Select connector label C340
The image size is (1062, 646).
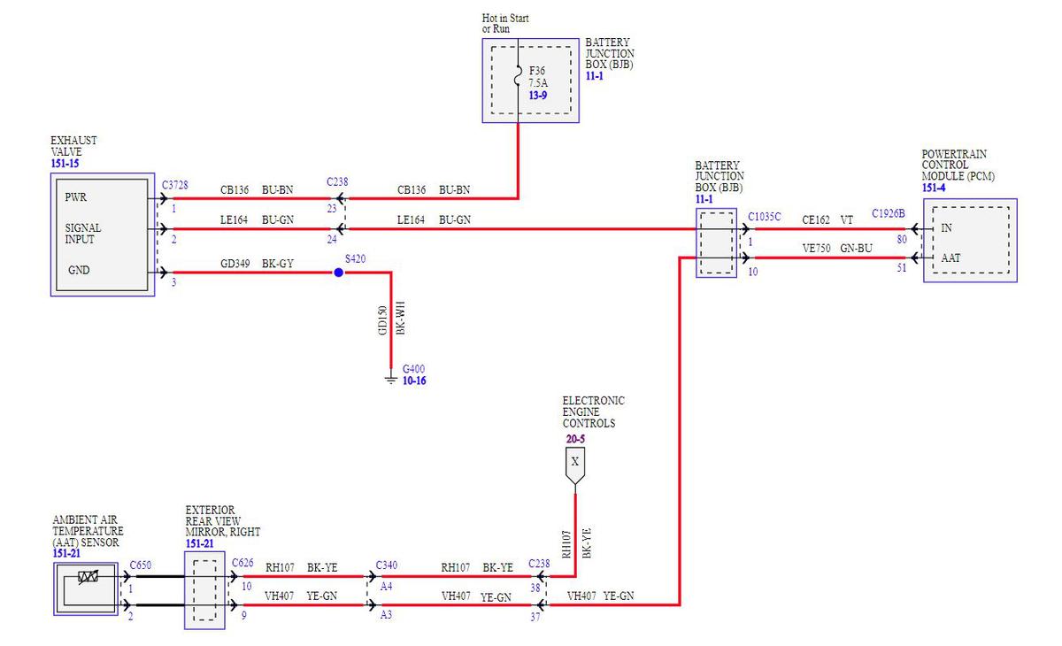(387, 564)
